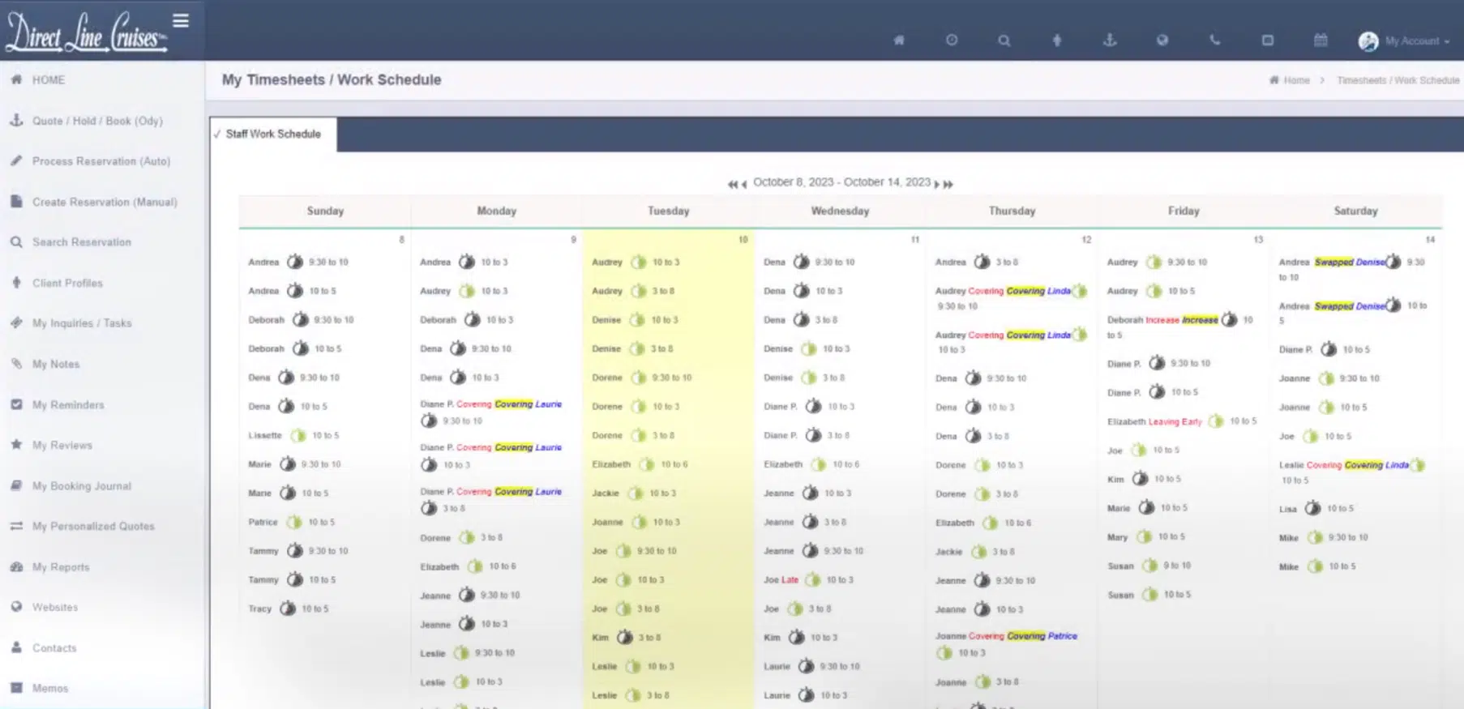Viewport: 1464px width, 709px height.
Task: Click clock icon for Friday Mary 10 to 5
Action: 1144,536
